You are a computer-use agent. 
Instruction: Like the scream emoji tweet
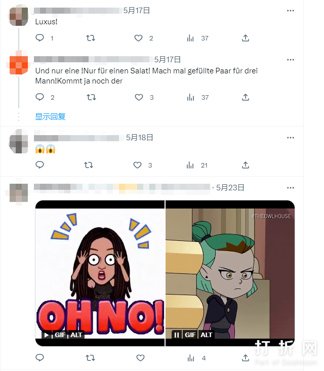(137, 165)
